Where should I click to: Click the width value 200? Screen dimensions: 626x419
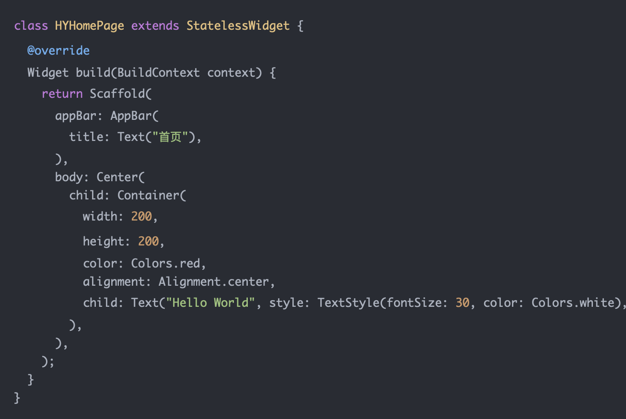point(141,216)
